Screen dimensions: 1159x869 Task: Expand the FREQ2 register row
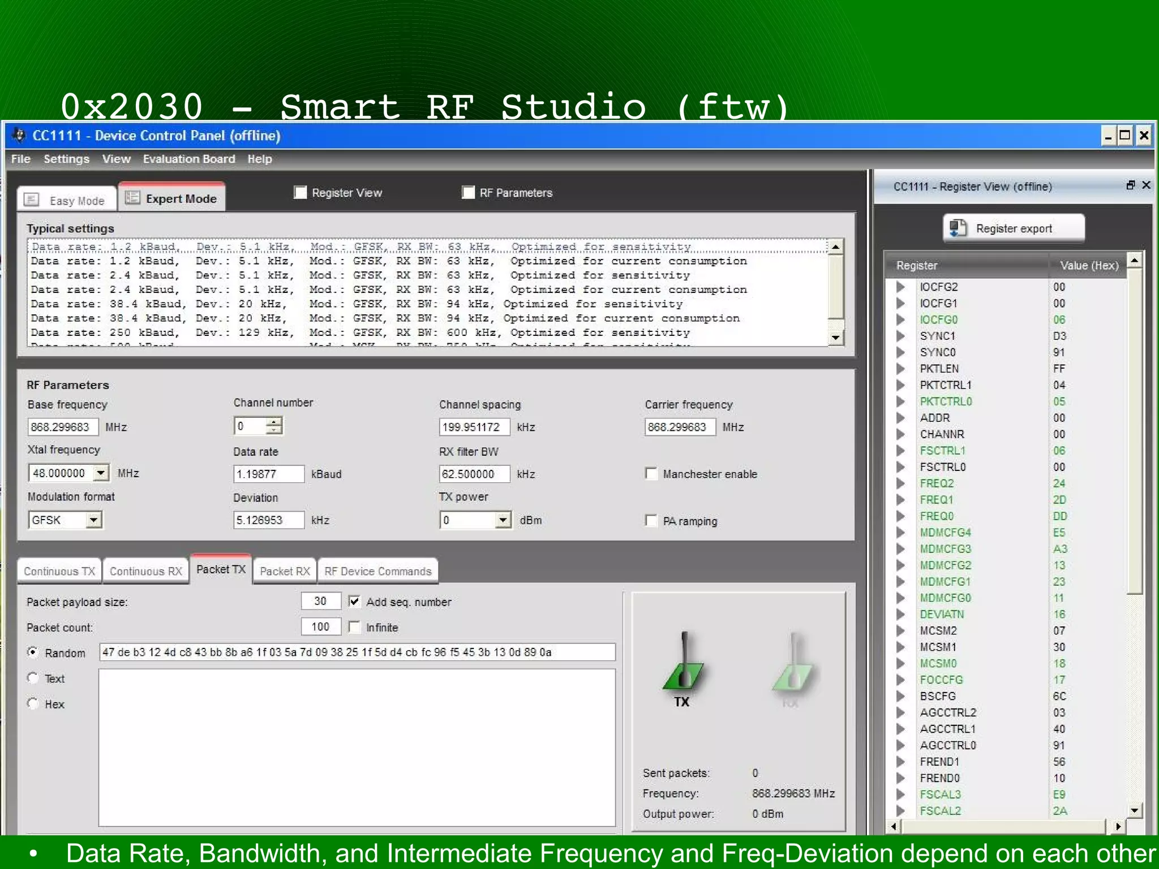[x=900, y=483]
